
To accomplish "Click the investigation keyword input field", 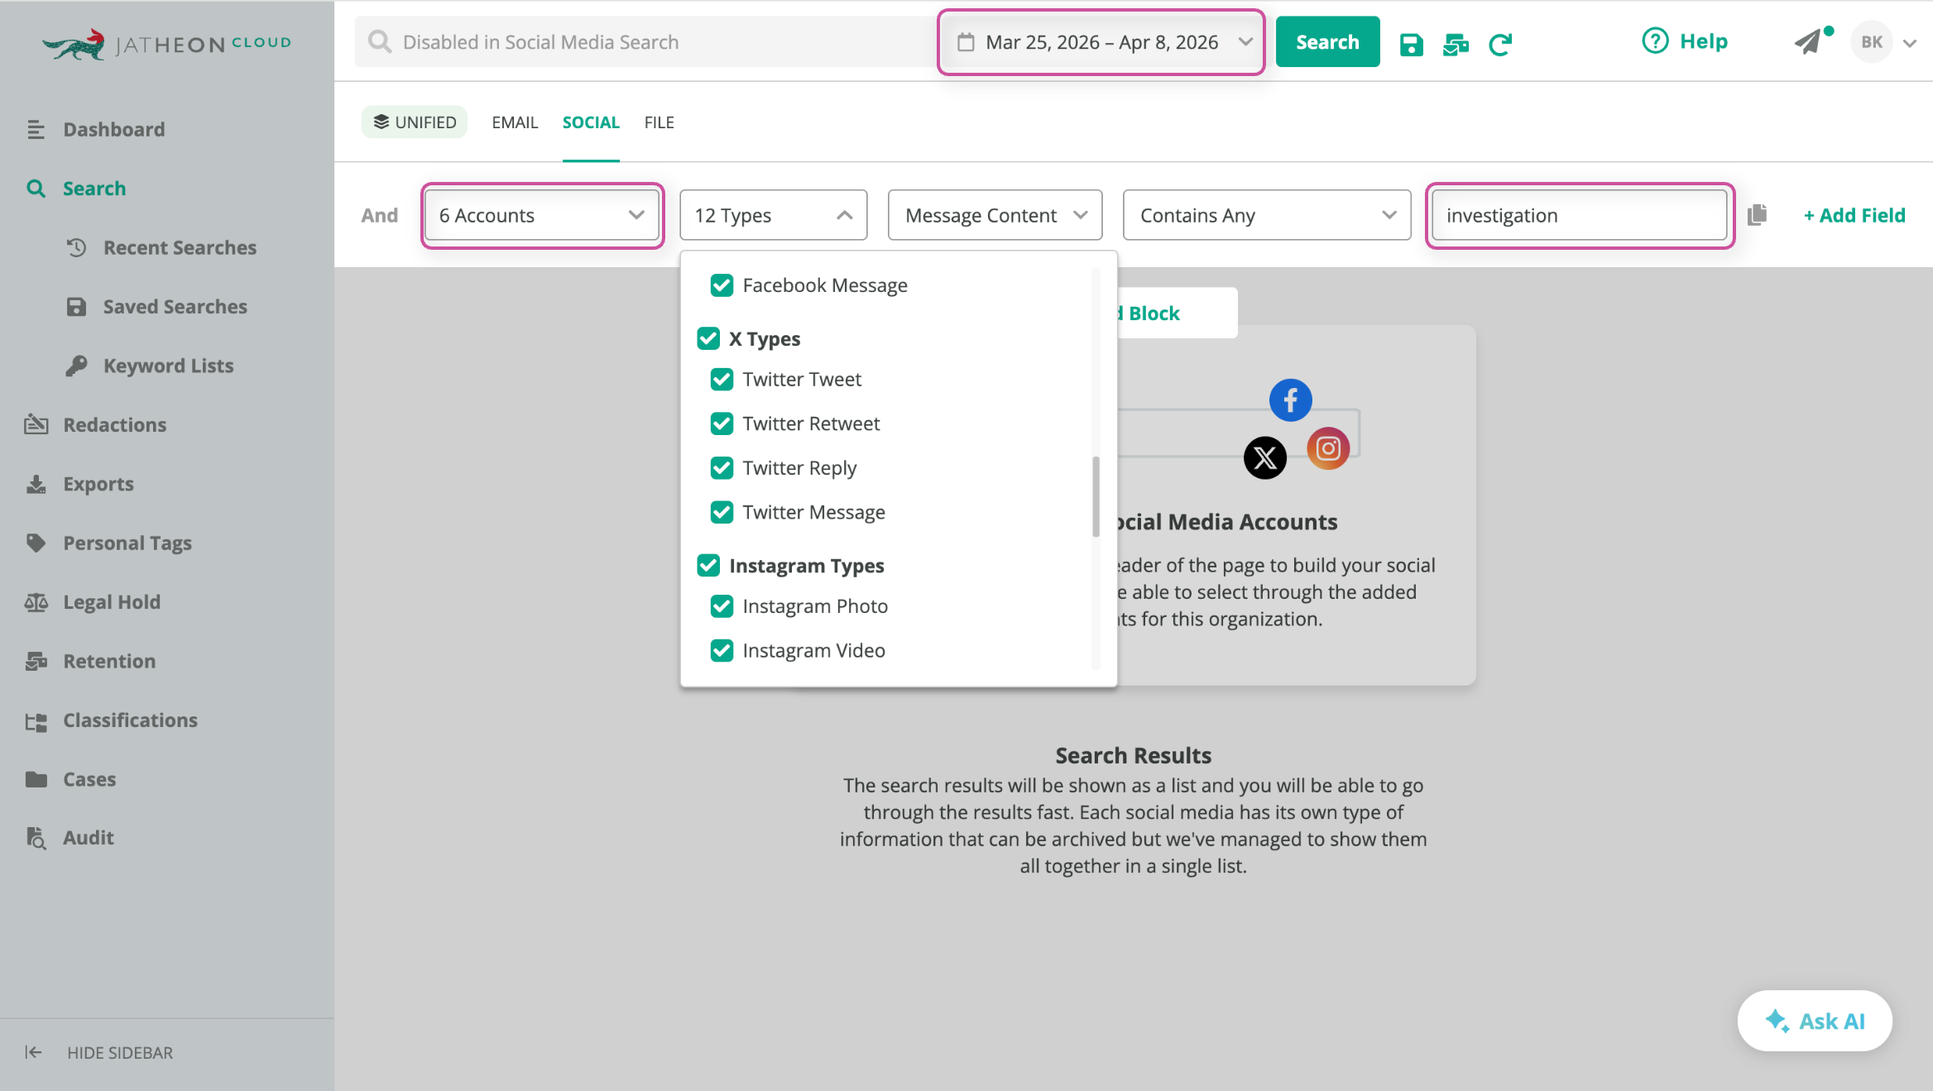I will [x=1579, y=215].
